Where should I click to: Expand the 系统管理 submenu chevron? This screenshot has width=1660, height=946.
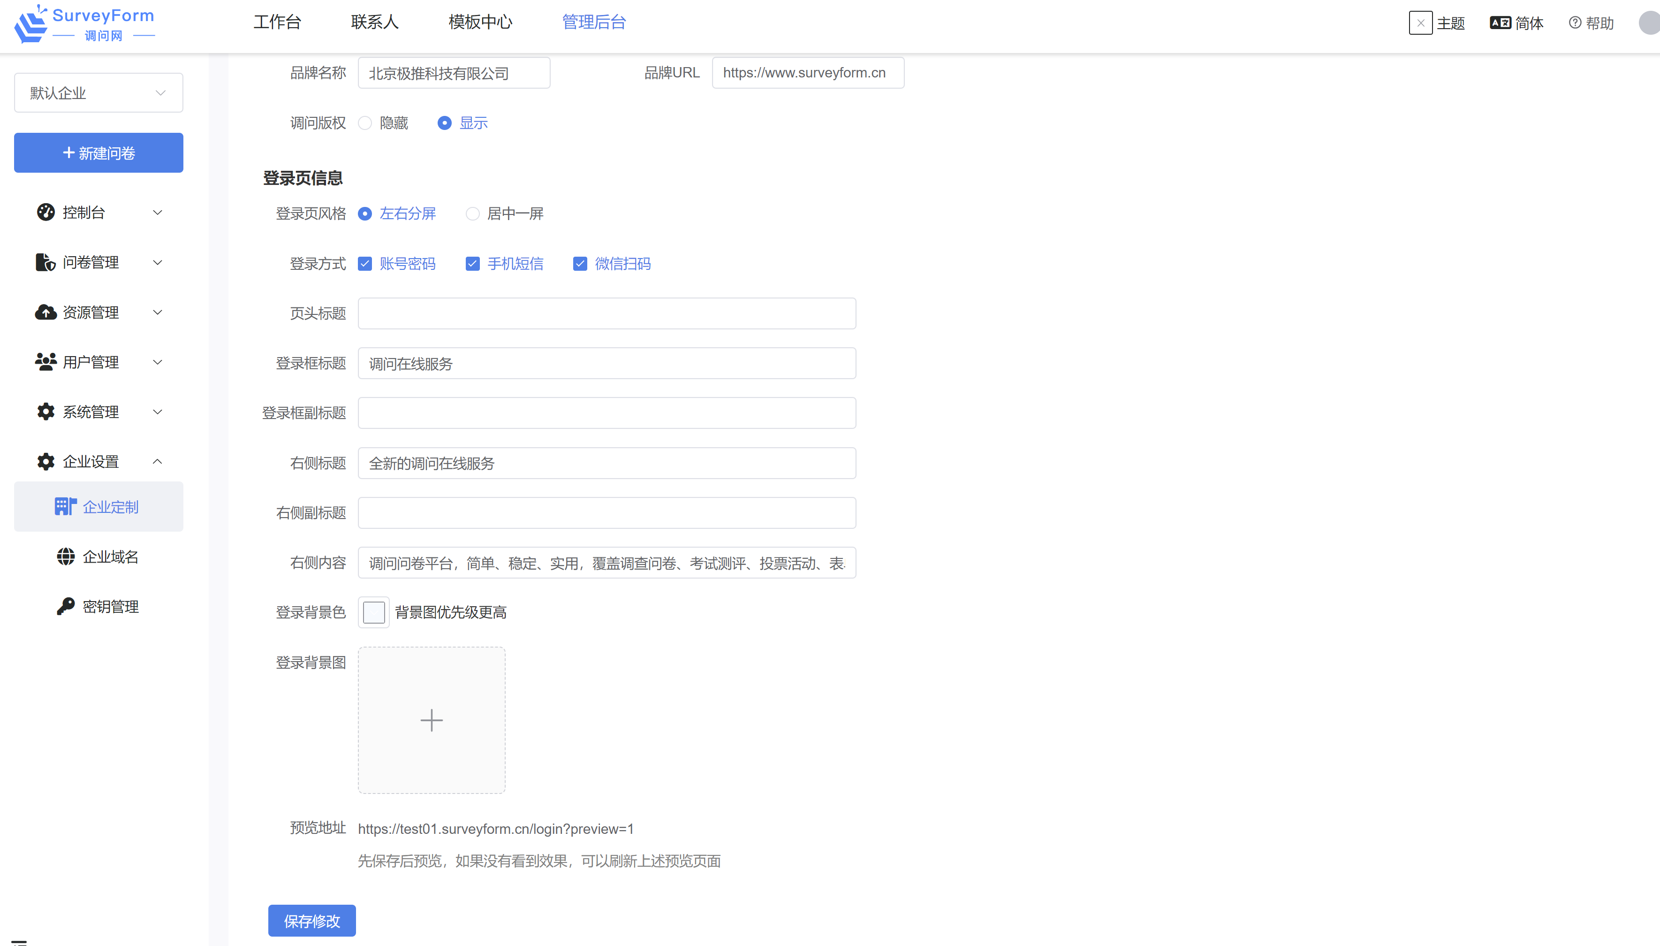157,412
